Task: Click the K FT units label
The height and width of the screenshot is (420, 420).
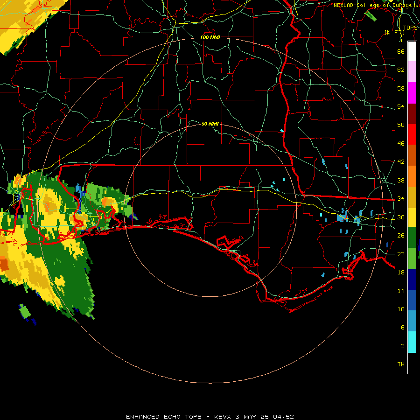Action: 394,32
